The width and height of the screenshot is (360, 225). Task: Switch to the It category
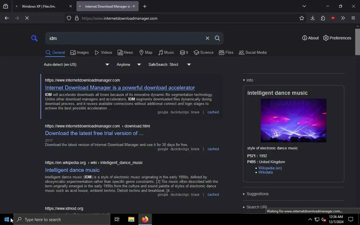pyautogui.click(x=184, y=53)
